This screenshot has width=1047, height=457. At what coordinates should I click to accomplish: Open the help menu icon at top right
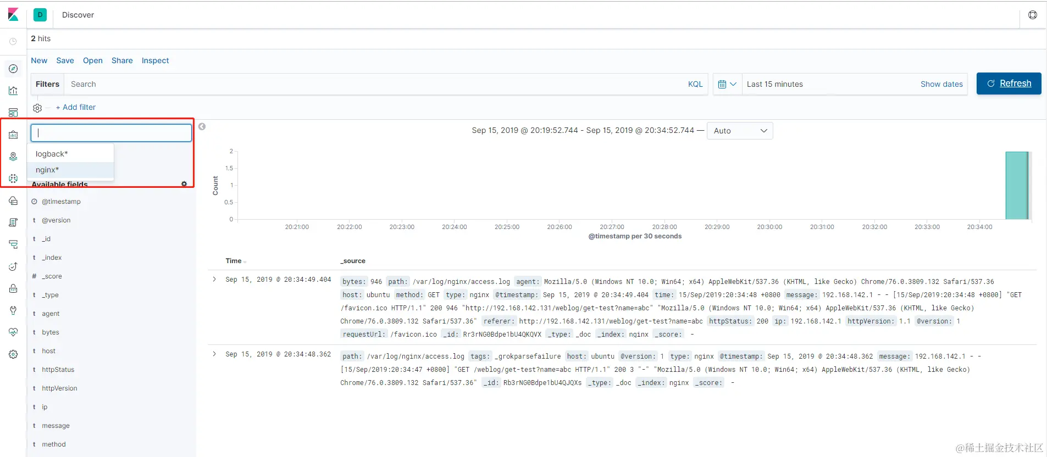(1033, 15)
